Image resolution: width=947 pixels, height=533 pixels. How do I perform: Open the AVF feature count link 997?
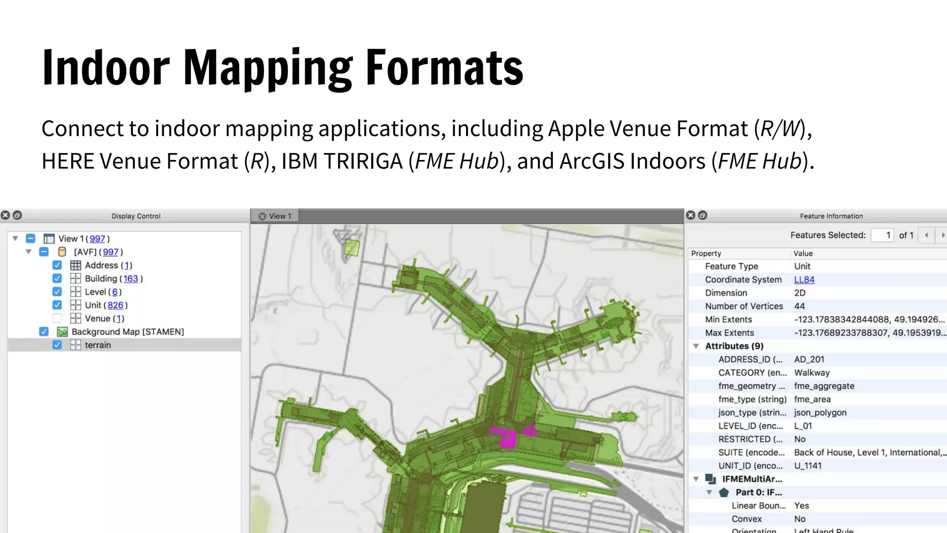111,252
